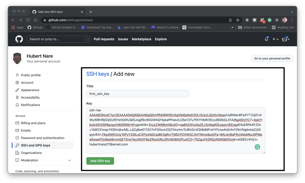Screen dimensions: 305x183
Task: Open Explore in header navigation
Action: [161, 39]
